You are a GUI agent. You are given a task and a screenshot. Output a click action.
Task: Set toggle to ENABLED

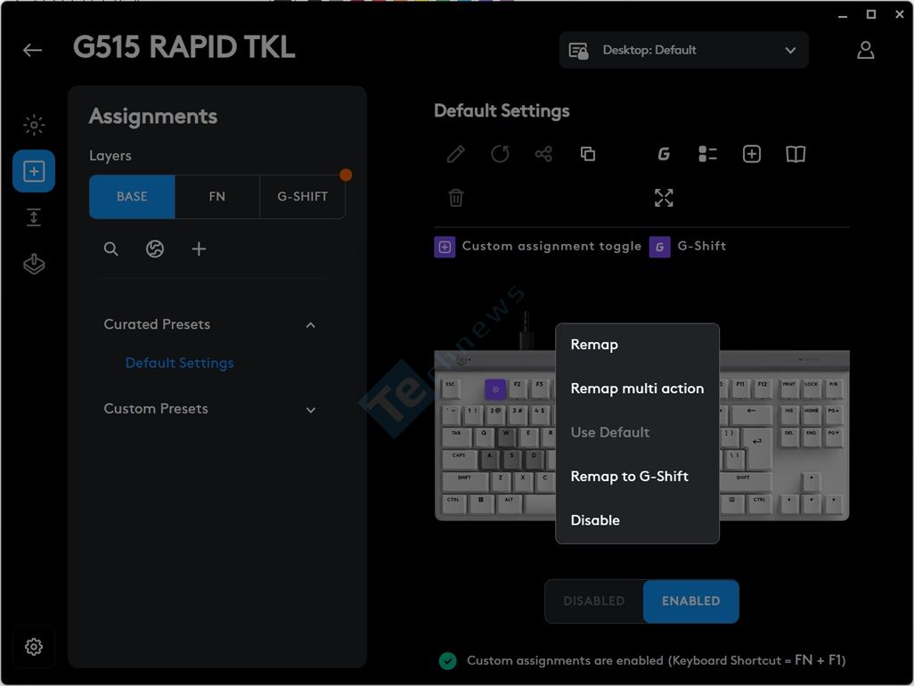coord(690,601)
